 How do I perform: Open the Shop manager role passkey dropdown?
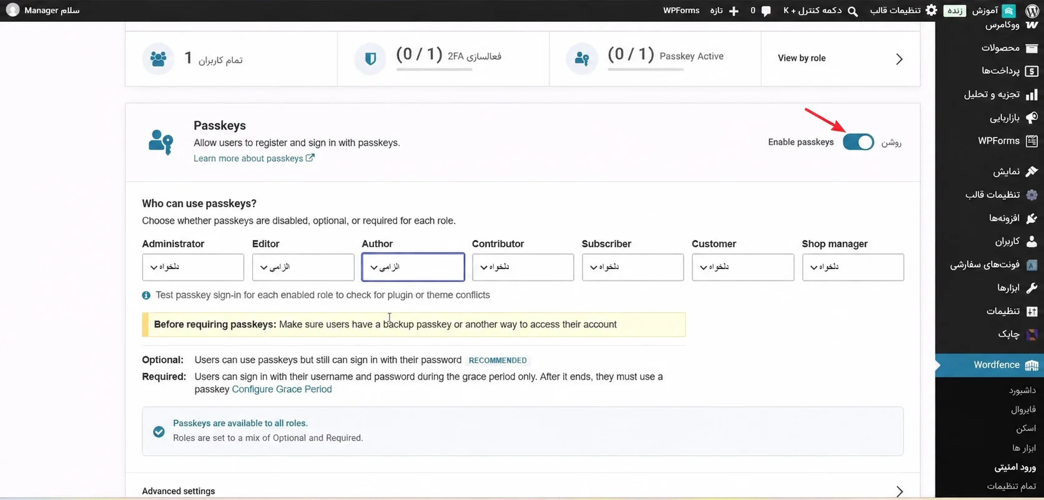[x=853, y=267]
